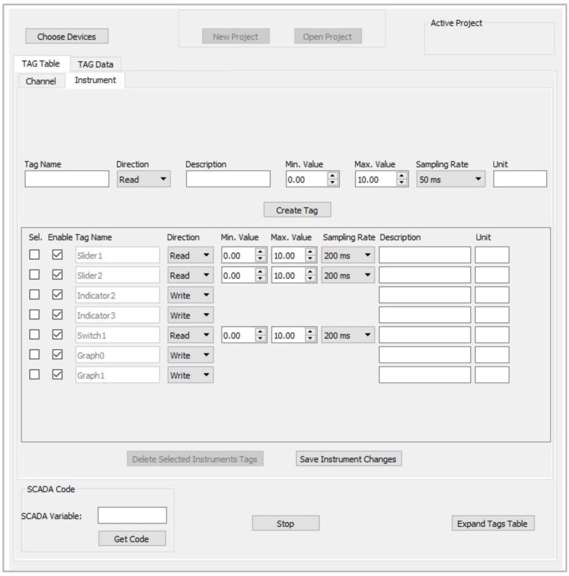Click the SCADA Variable input field

point(132,515)
